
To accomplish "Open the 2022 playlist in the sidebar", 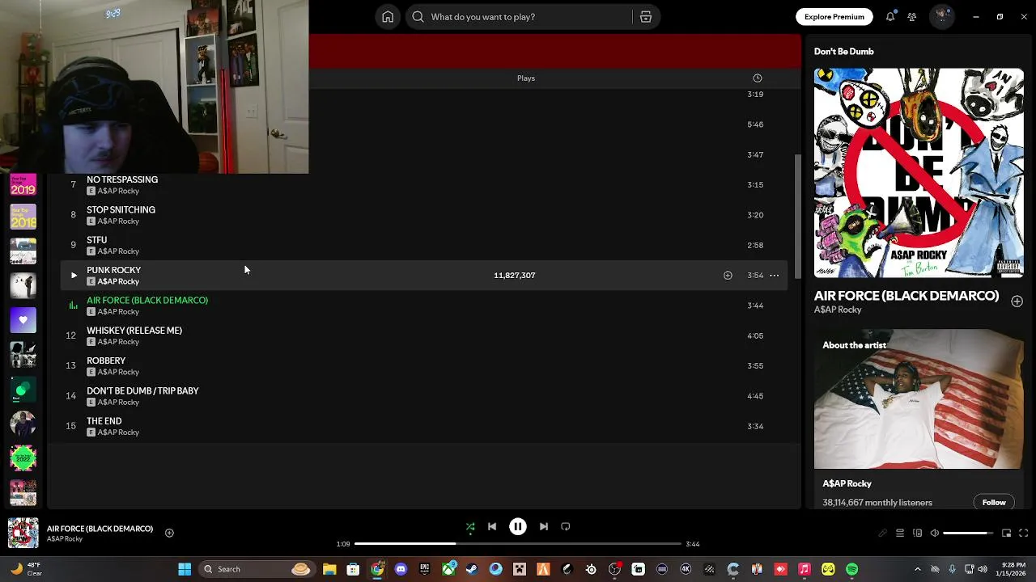I will coord(23,458).
